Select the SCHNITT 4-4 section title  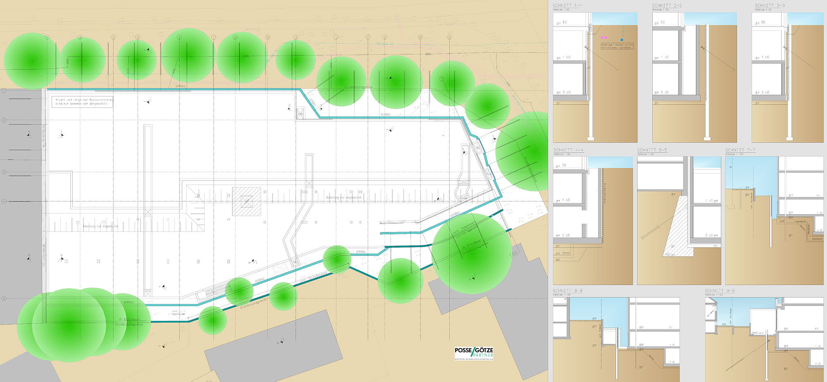(568, 150)
